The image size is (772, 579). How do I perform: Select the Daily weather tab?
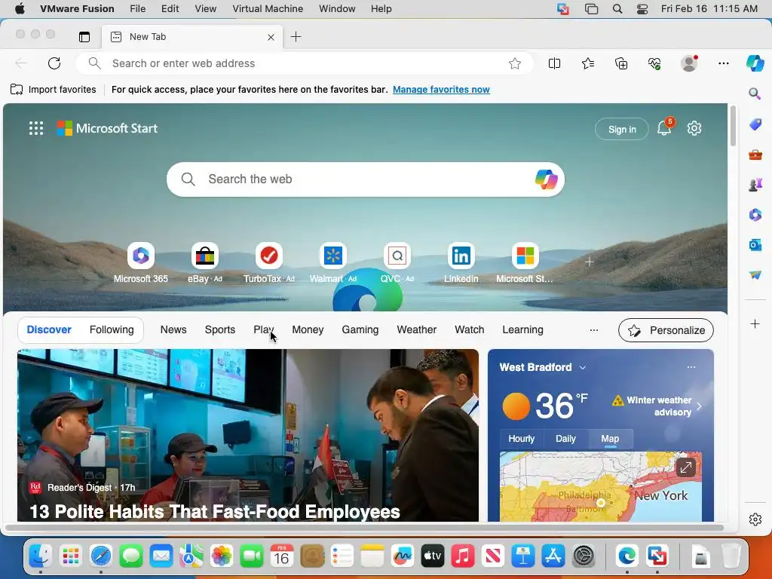click(x=565, y=439)
